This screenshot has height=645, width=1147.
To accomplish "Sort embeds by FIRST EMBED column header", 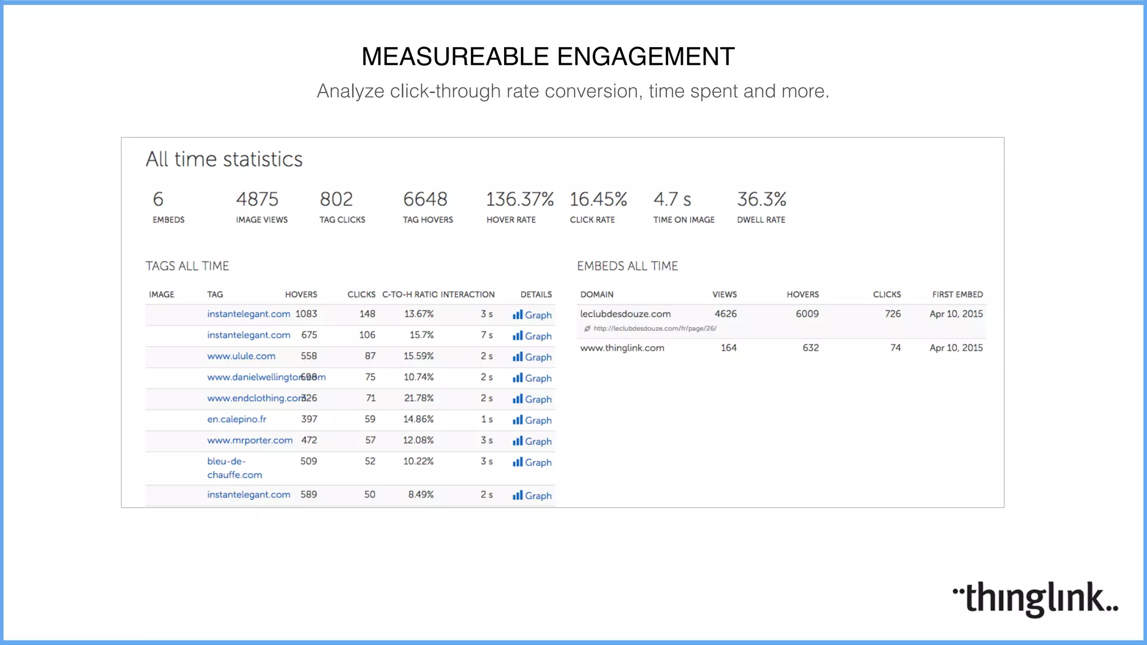I will click(957, 295).
